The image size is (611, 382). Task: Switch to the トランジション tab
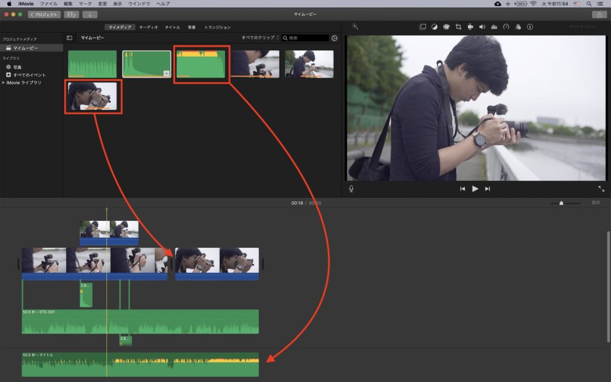pos(217,27)
